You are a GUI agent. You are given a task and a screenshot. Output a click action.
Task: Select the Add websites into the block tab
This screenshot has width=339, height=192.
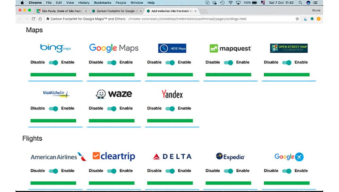tap(171, 11)
